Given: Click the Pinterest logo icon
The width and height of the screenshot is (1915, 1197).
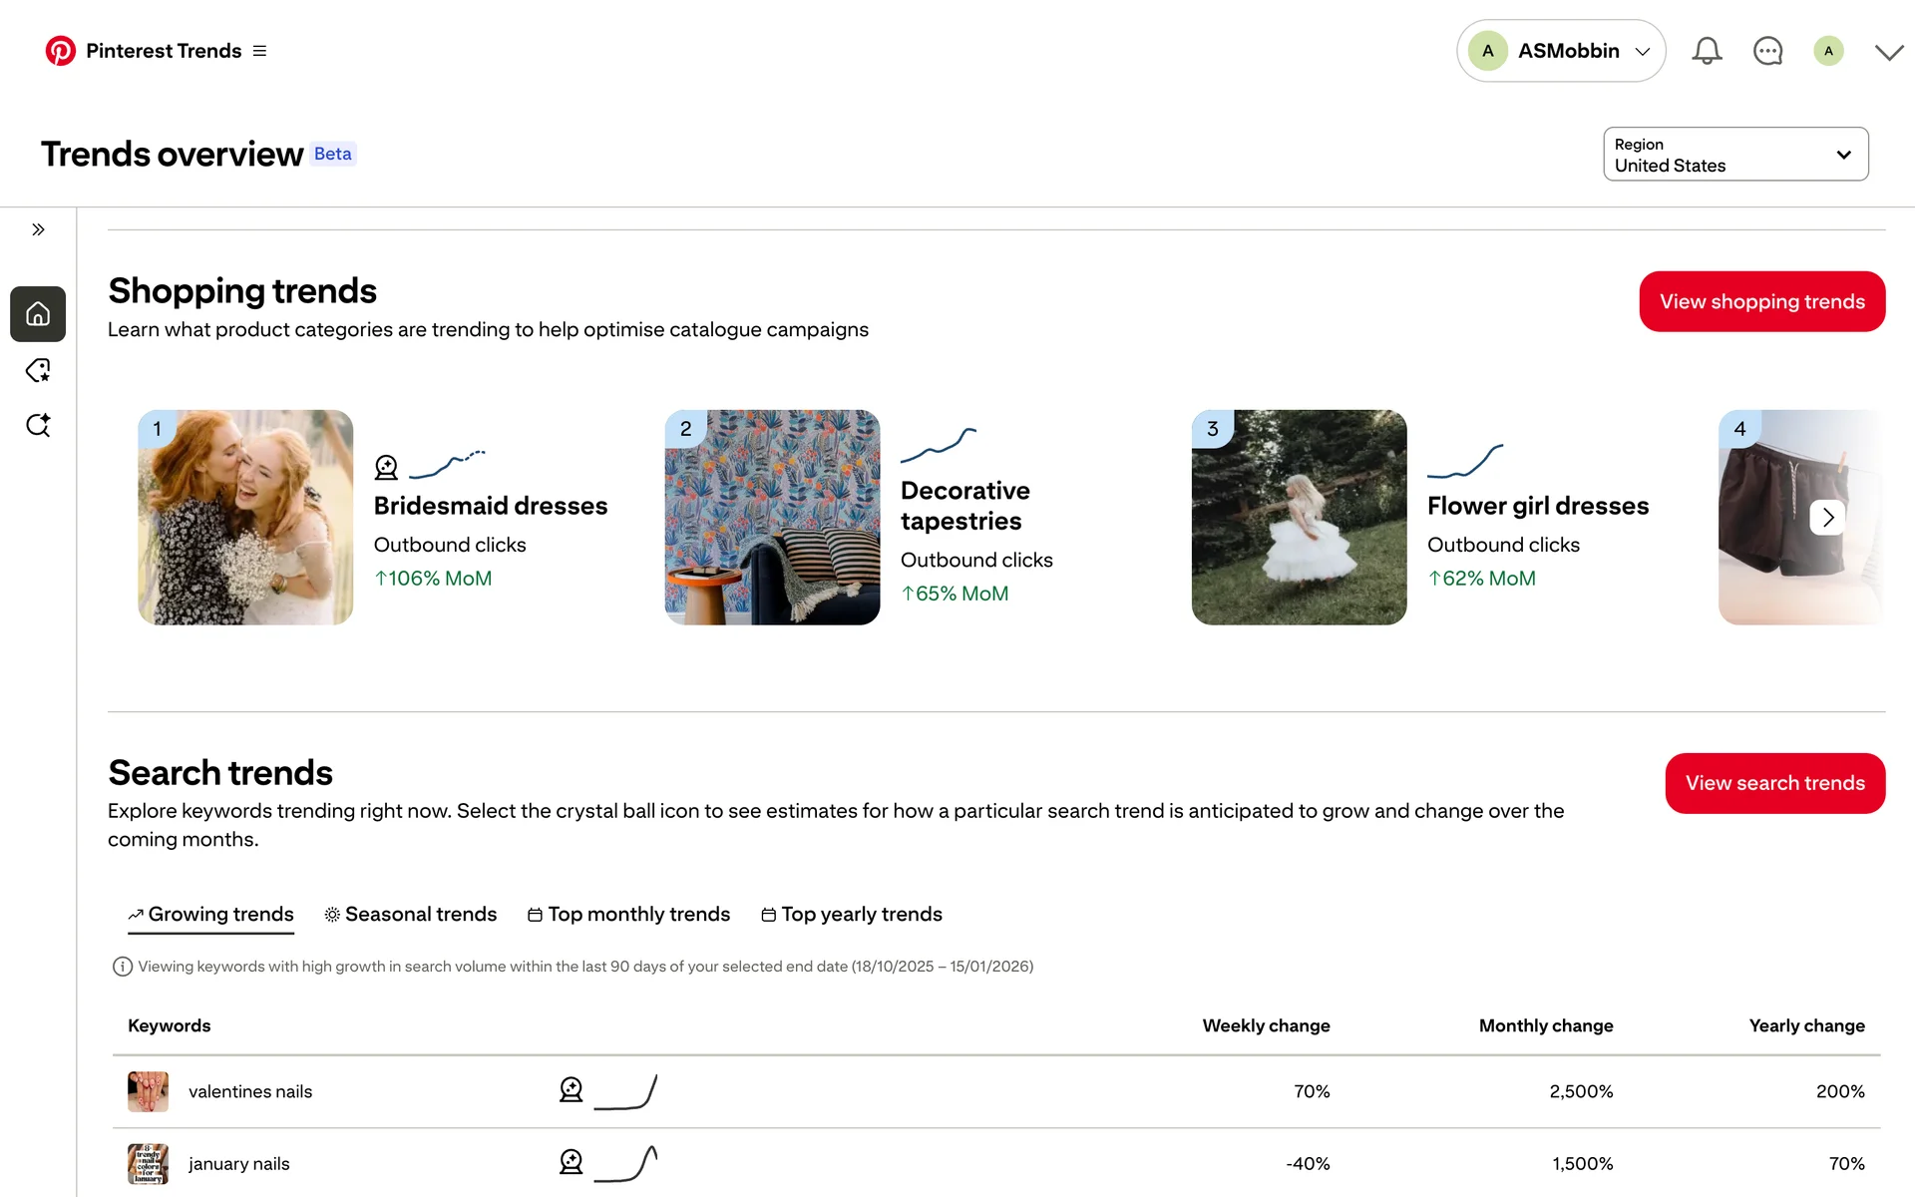Looking at the screenshot, I should coord(60,51).
